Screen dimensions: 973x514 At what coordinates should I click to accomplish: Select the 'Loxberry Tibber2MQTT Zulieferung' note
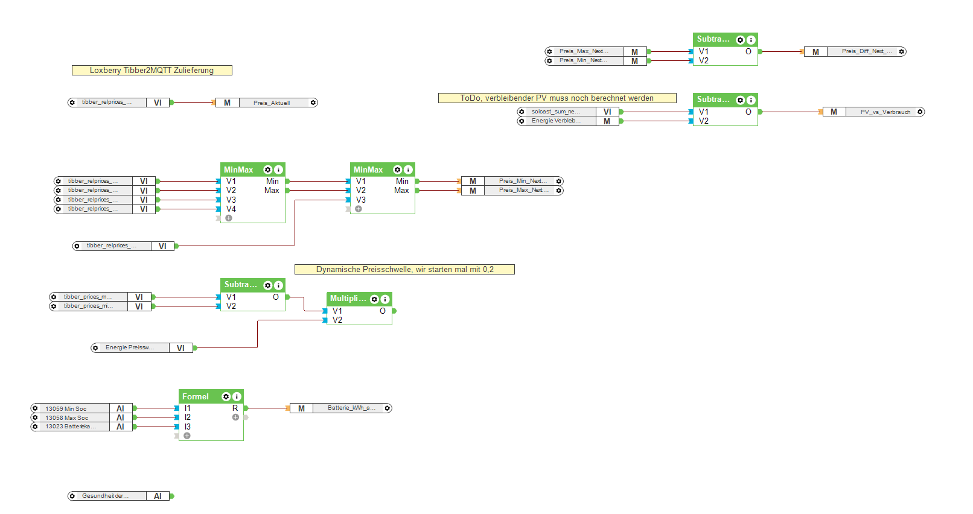(152, 71)
